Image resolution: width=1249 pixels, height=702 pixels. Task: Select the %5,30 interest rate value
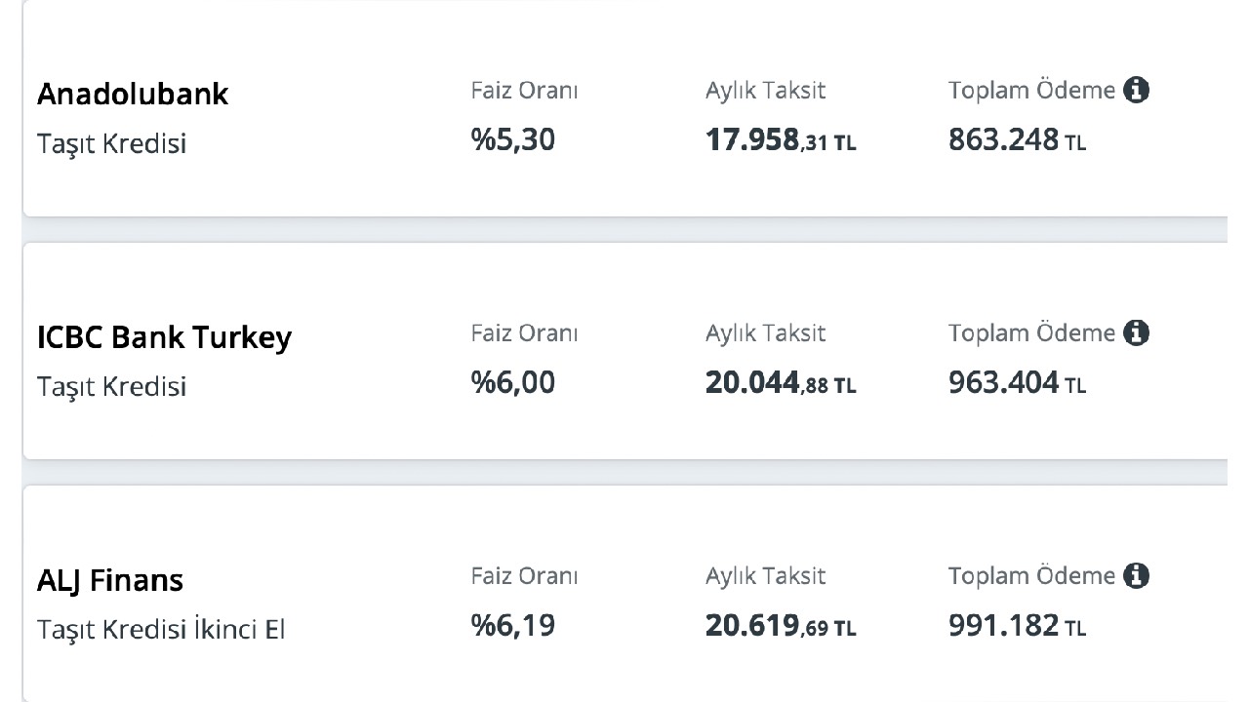point(513,140)
